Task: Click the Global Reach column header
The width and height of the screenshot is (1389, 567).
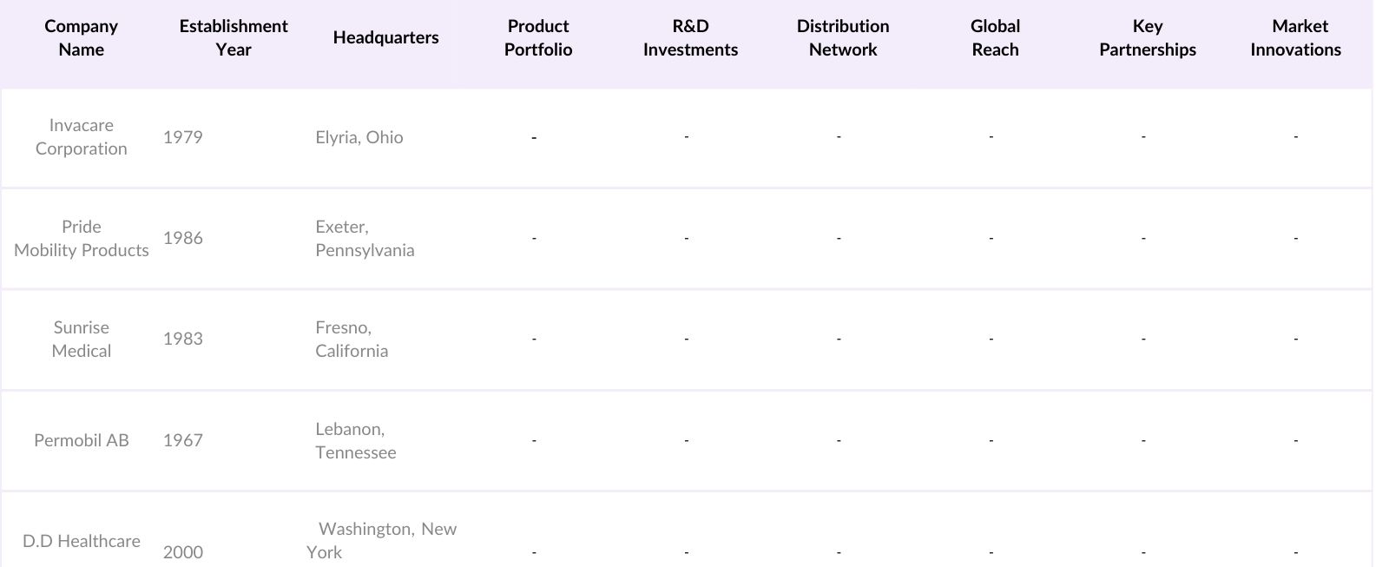Action: [x=995, y=38]
